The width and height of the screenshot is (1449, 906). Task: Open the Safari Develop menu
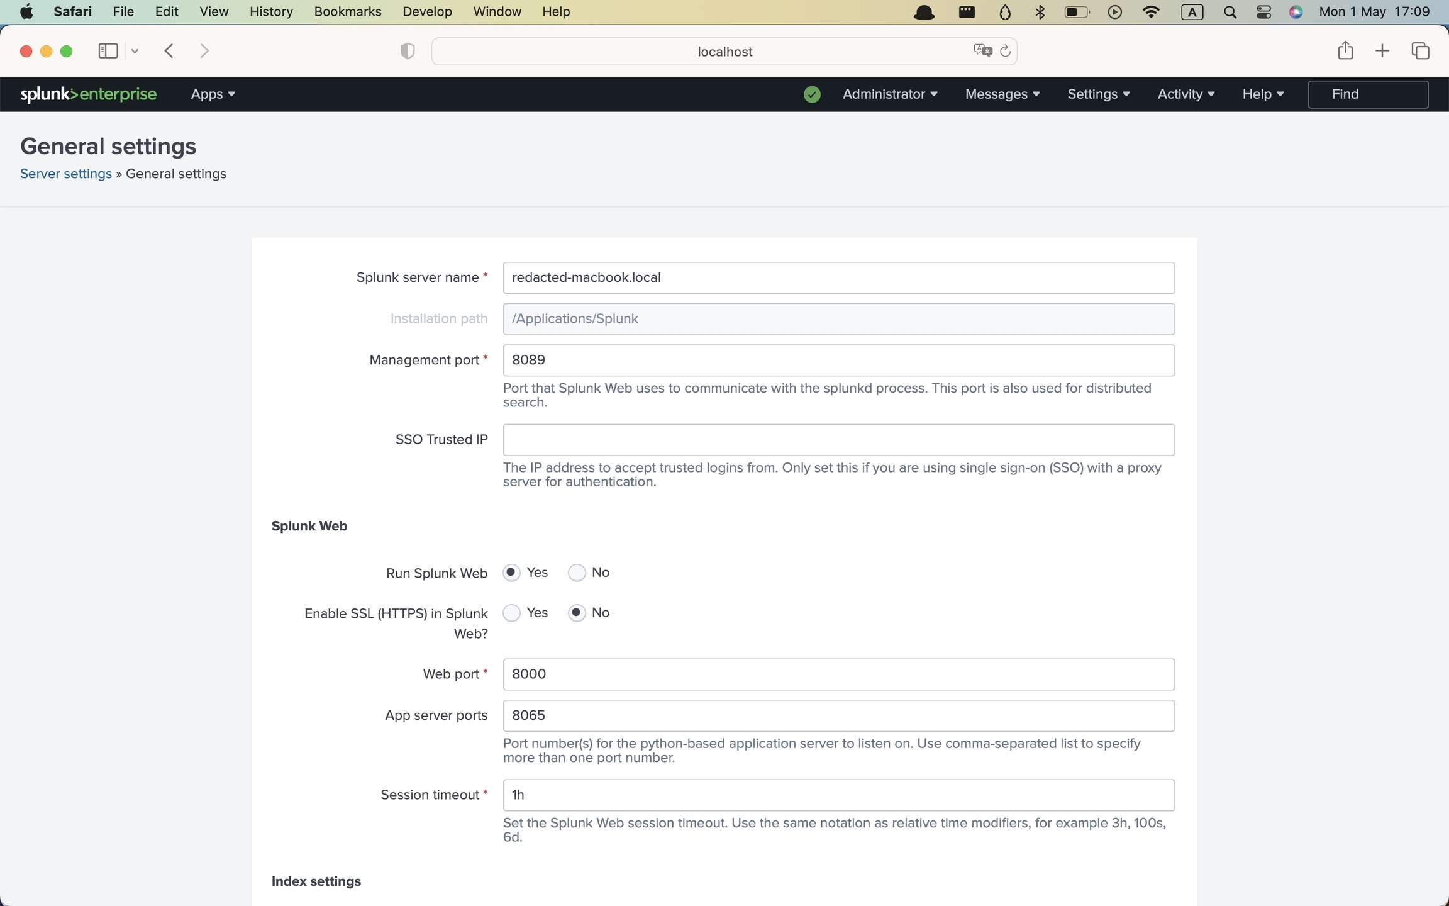tap(427, 11)
